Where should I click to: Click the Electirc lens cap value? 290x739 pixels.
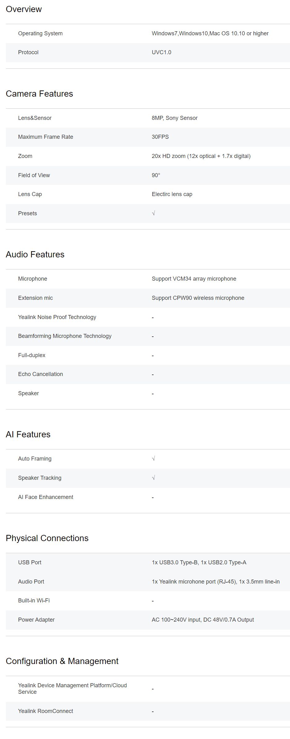(172, 194)
